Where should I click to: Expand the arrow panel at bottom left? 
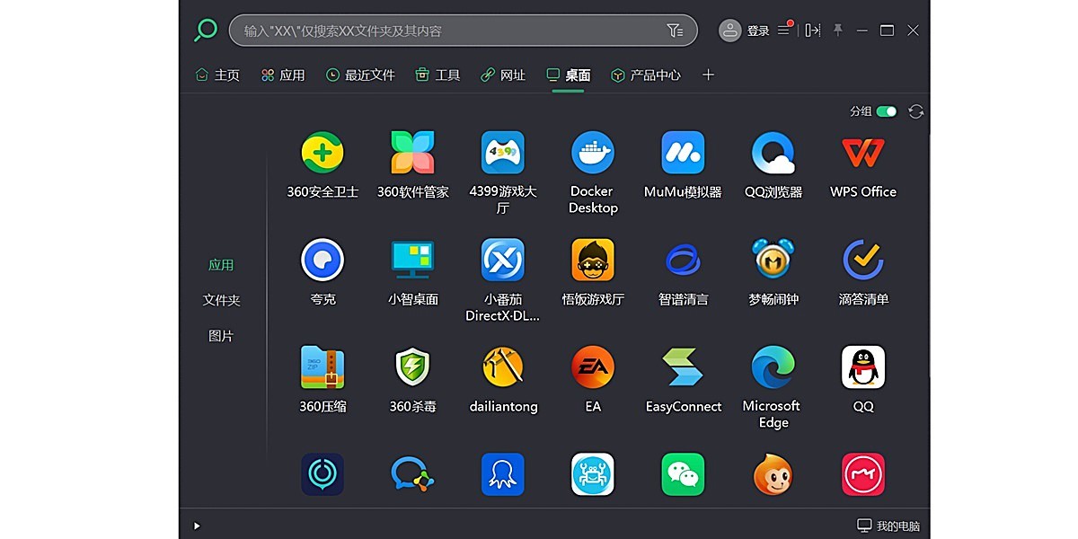point(195,526)
